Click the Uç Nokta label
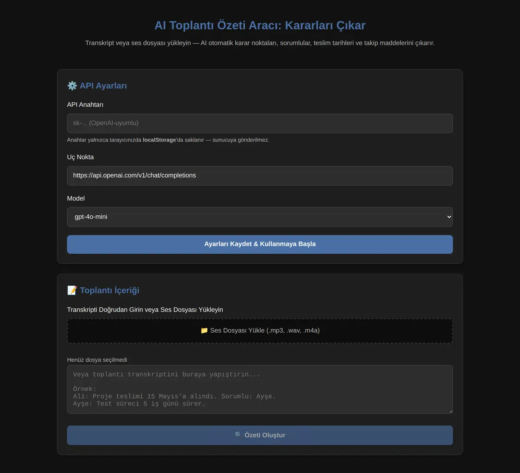This screenshot has width=520, height=473. coord(81,157)
